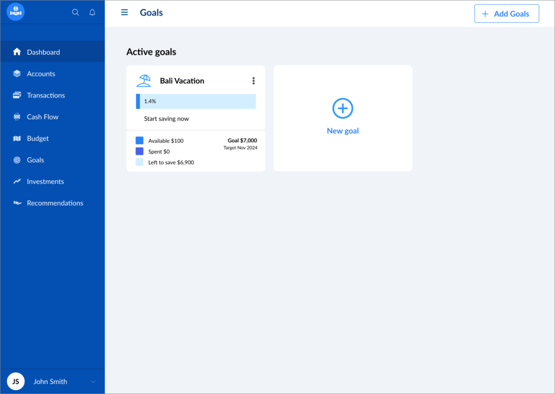Viewport: 555px width, 394px height.
Task: Expand the John Smith user chevron
Action: (93, 382)
